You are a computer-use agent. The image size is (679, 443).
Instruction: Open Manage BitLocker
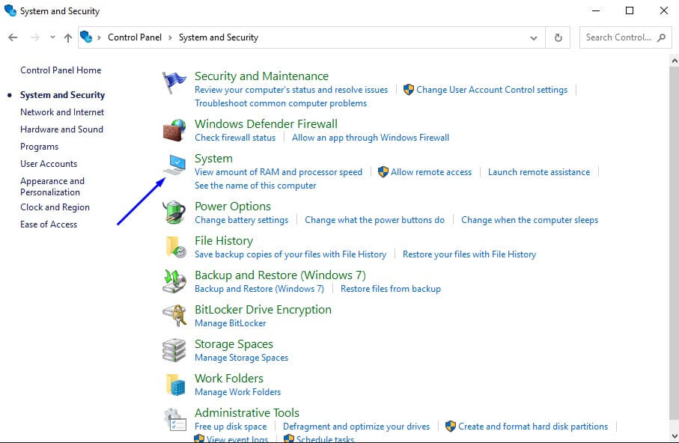click(x=231, y=323)
